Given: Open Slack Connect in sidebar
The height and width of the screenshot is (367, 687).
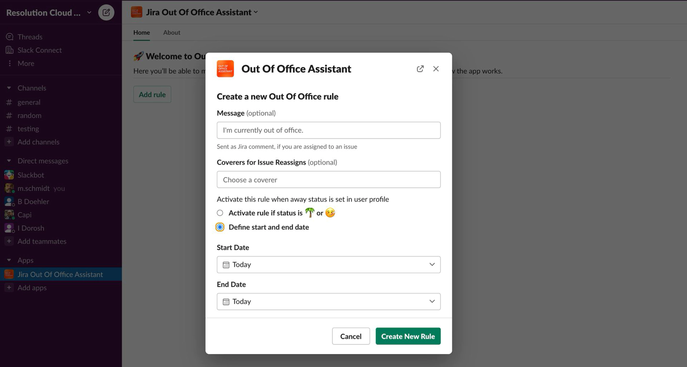Looking at the screenshot, I should point(39,50).
